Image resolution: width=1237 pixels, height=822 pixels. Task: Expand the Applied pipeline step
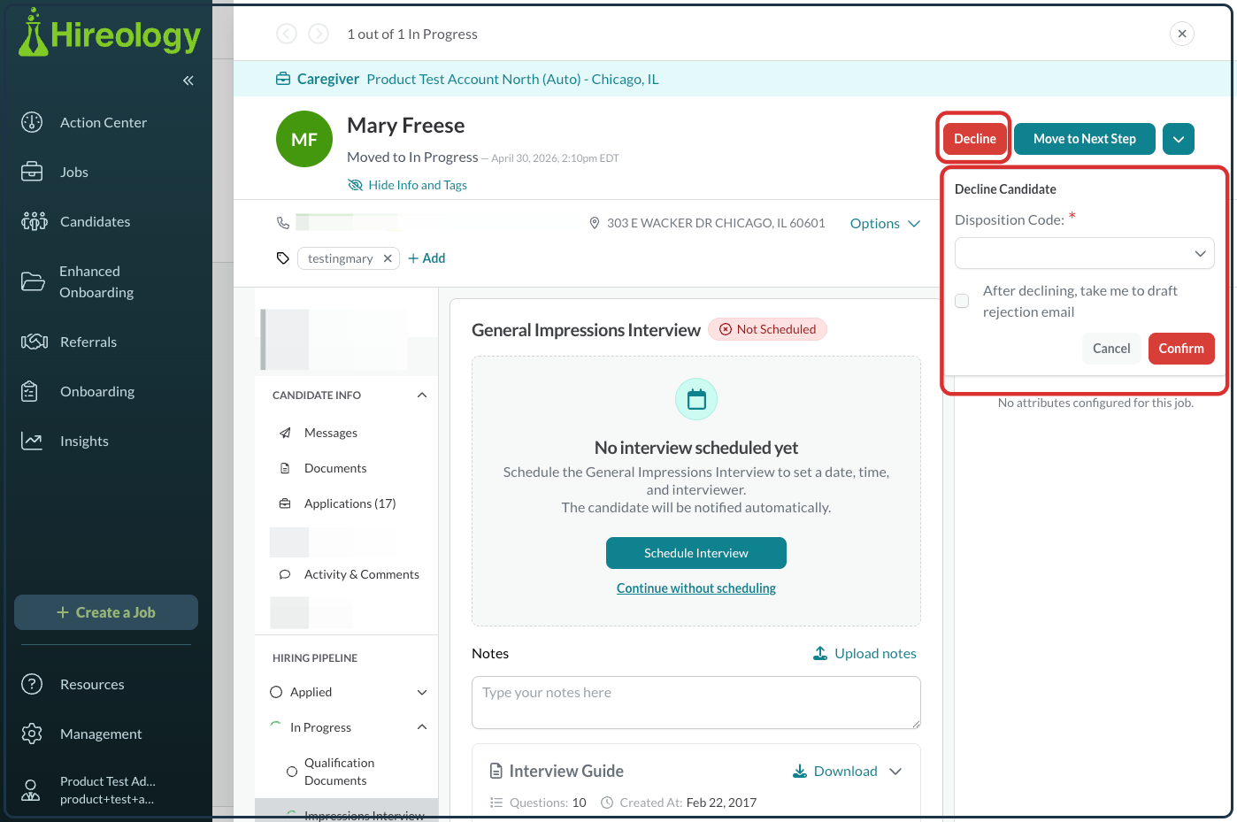click(x=422, y=692)
